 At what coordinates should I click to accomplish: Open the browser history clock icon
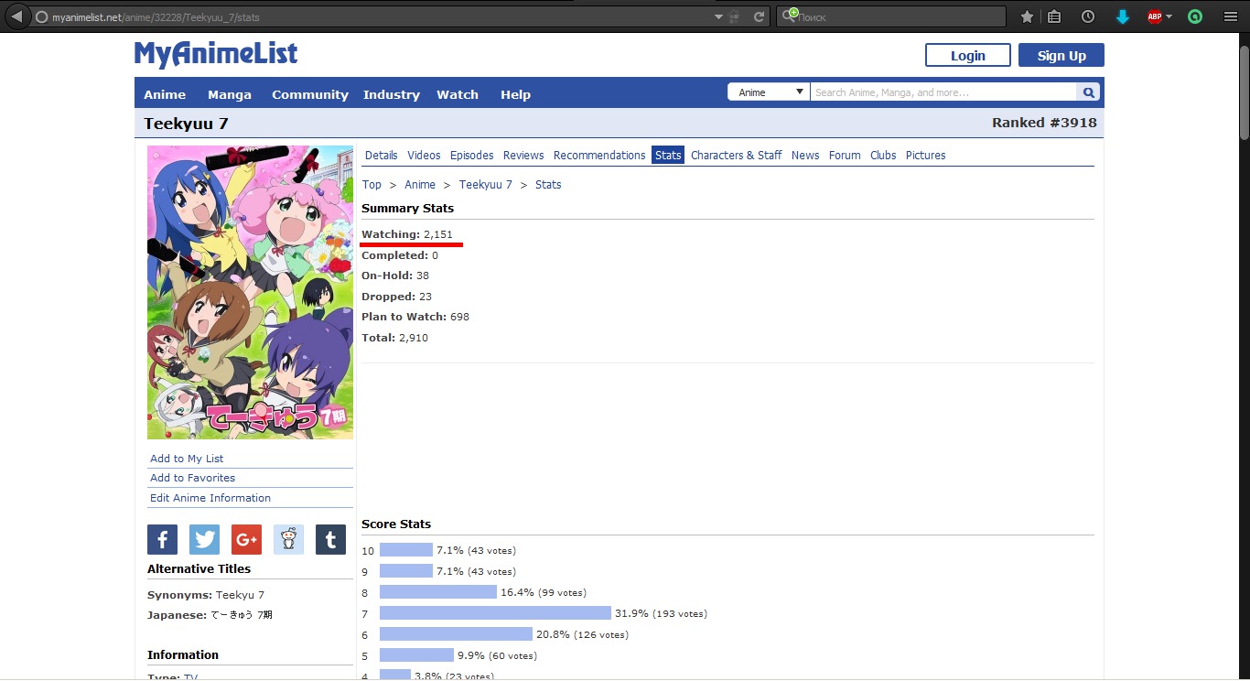(1087, 16)
